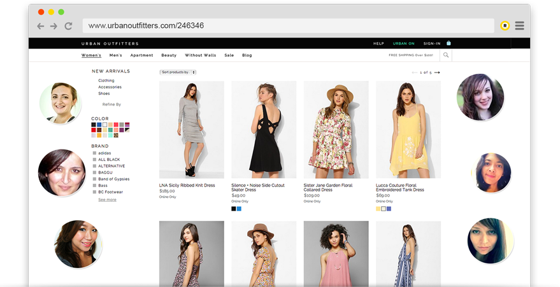Click the browser forward arrow
This screenshot has width=560, height=287.
(54, 26)
